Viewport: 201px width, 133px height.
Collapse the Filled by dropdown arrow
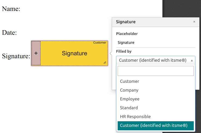pyautogui.click(x=192, y=61)
